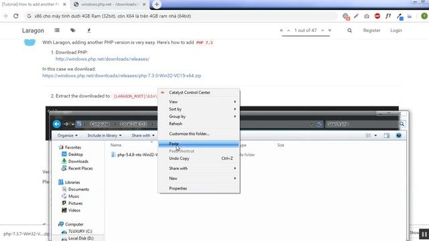The height and width of the screenshot is (241, 429).
Task: Select Local Disk (D:) drive
Action: [80, 238]
